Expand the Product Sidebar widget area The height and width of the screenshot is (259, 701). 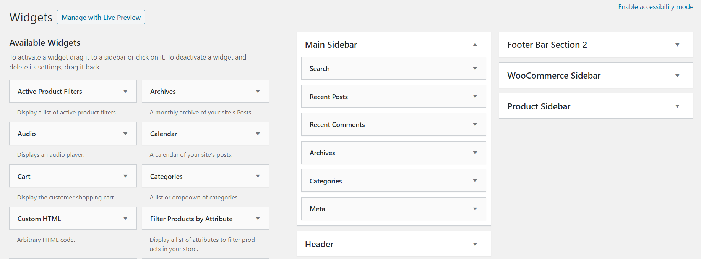pos(677,106)
